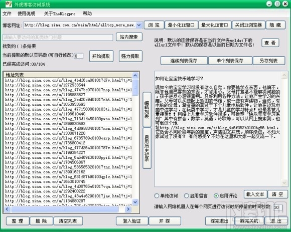Click the stay-time seconds input field
The image size is (291, 232).
(278, 207)
